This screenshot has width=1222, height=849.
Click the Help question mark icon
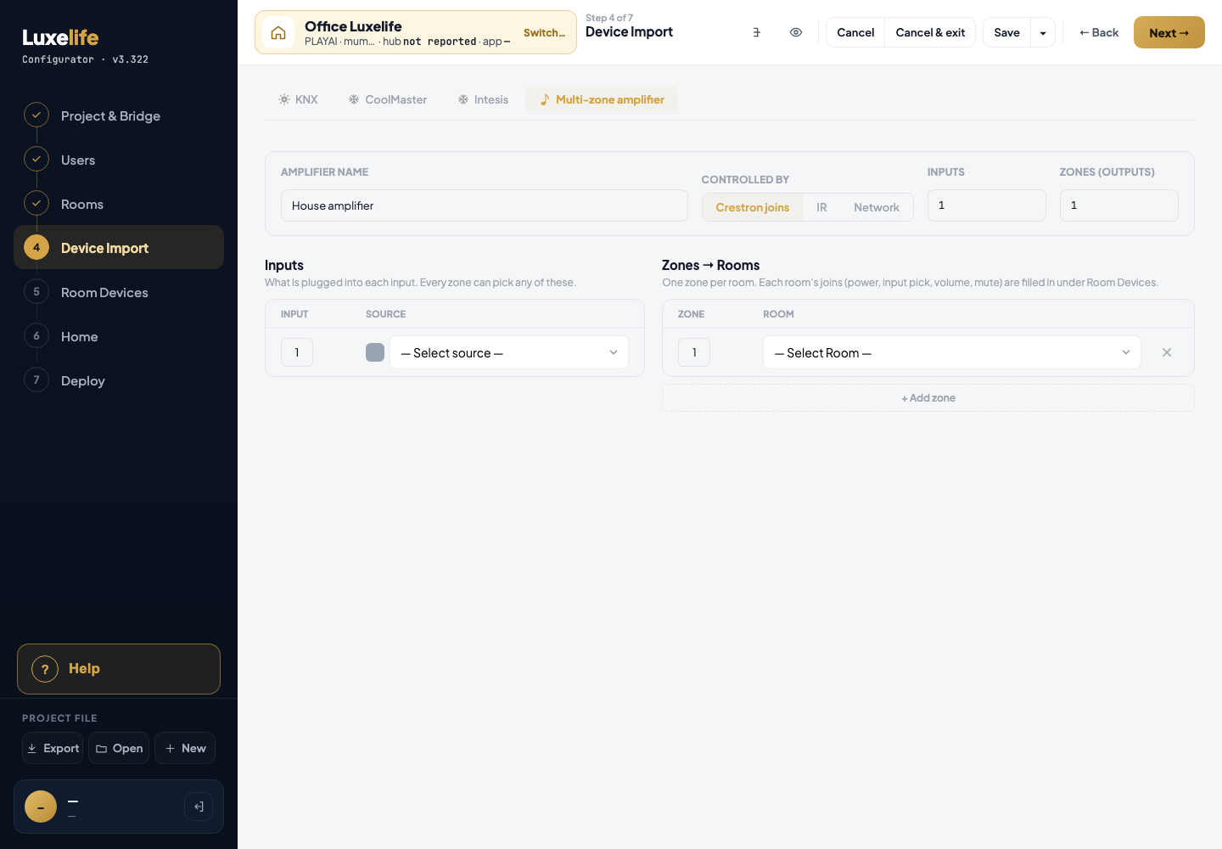[45, 669]
